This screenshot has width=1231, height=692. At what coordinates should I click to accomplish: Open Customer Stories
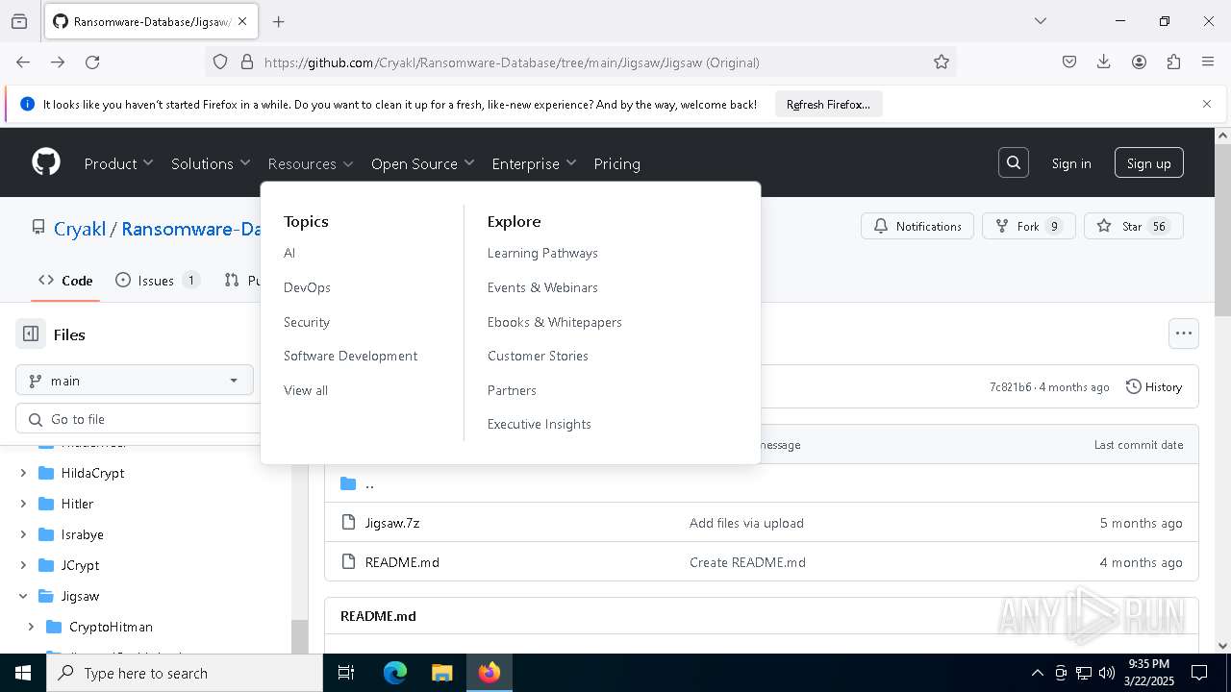pos(538,356)
